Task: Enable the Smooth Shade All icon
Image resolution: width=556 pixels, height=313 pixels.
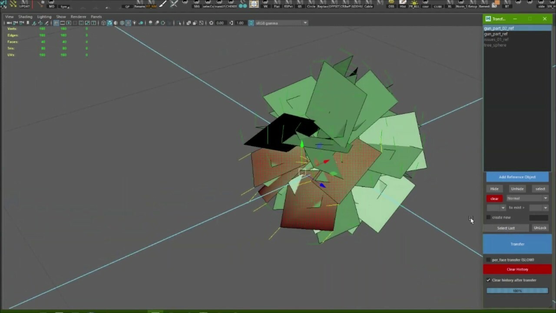Action: pyautogui.click(x=109, y=23)
